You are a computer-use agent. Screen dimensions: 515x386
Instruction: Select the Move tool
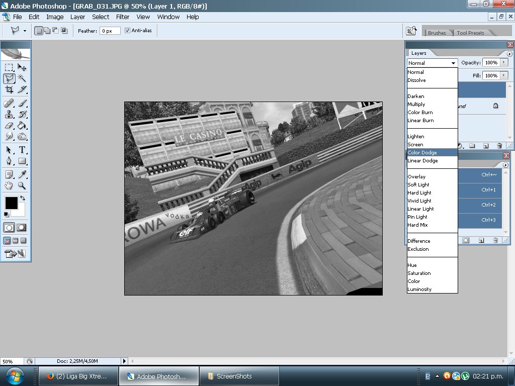22,68
